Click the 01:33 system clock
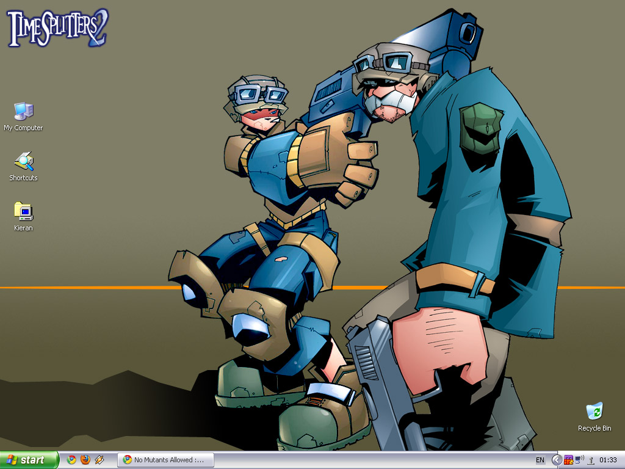 coord(609,460)
